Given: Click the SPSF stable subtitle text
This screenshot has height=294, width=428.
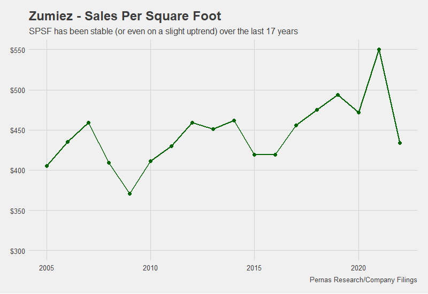Looking at the screenshot, I should coord(163,32).
